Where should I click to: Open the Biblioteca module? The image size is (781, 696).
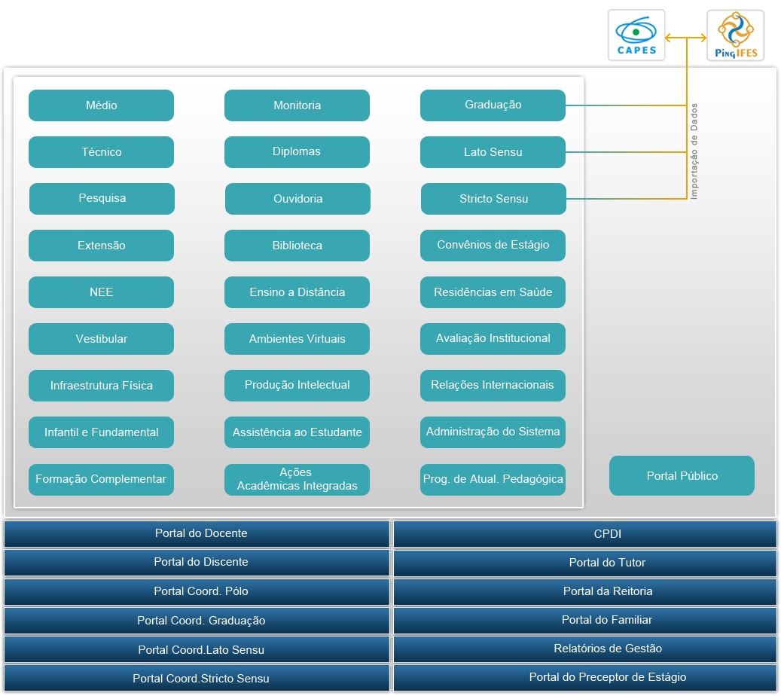(297, 246)
